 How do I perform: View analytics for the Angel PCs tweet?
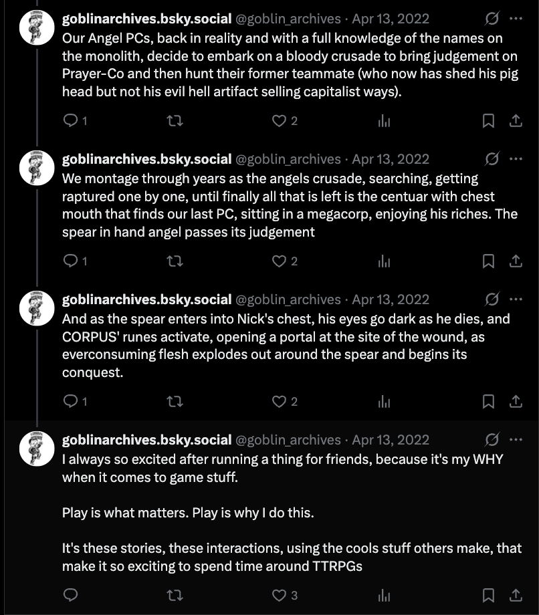(384, 120)
